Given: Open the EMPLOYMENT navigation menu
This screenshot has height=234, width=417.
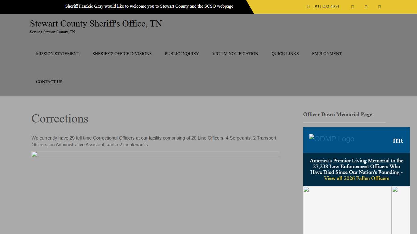Looking at the screenshot, I should click(327, 54).
